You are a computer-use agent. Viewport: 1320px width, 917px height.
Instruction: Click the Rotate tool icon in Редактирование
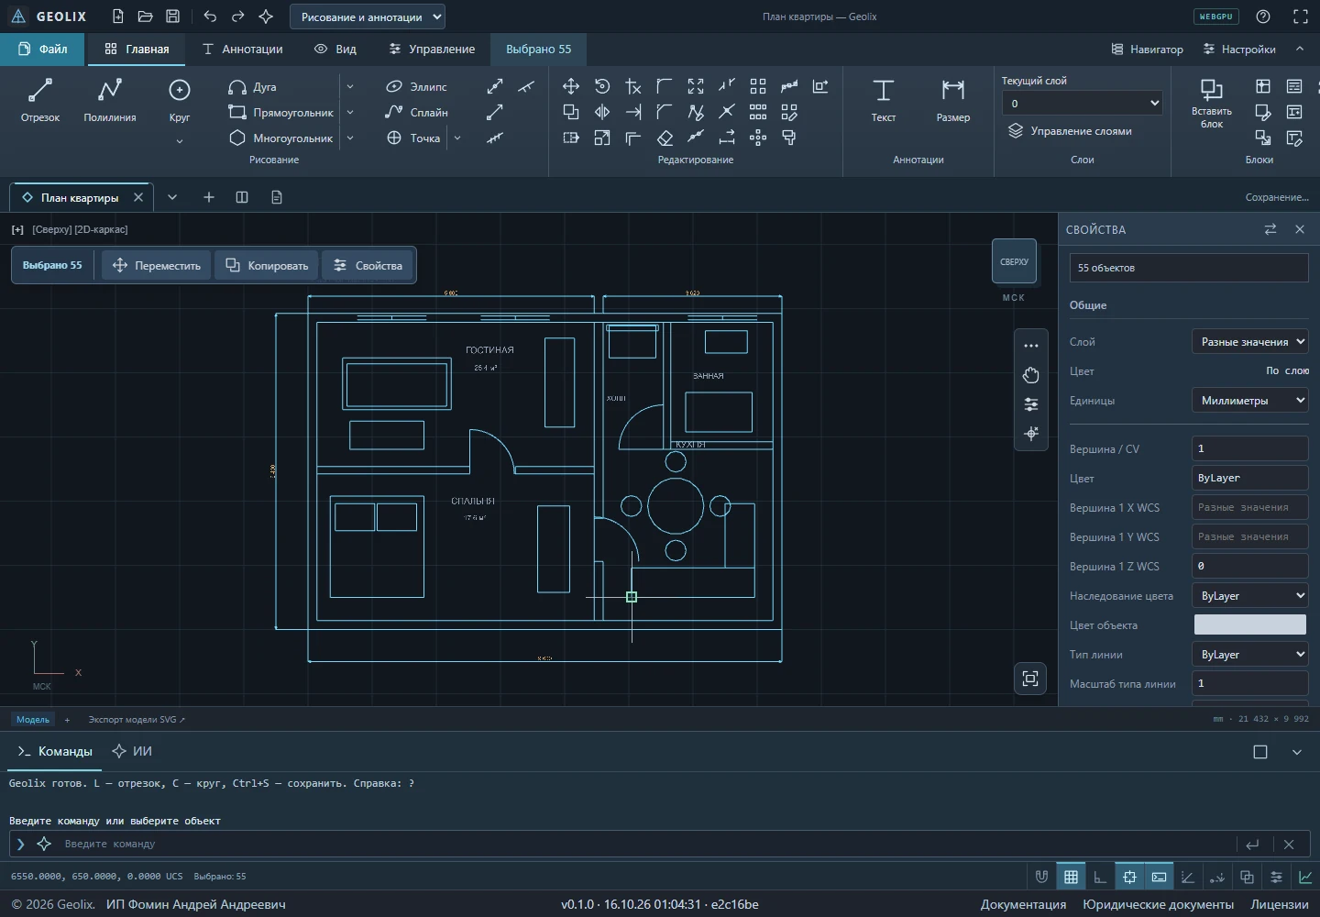point(602,86)
